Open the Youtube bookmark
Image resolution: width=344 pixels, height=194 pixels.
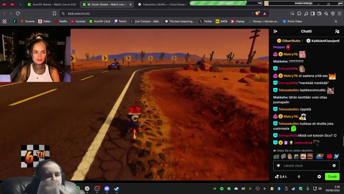[78, 21]
